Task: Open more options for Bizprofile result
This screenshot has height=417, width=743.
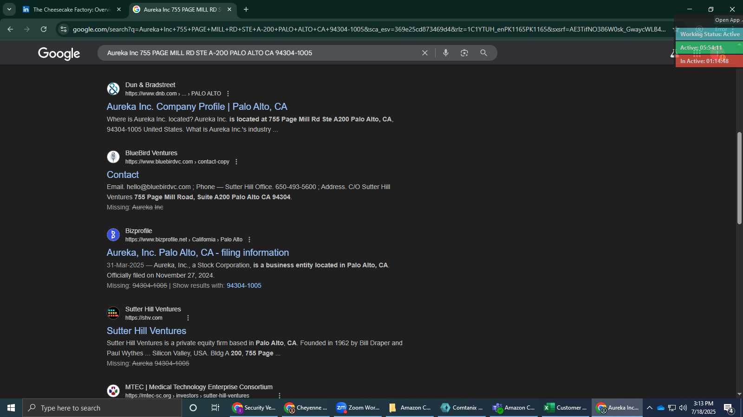Action: pyautogui.click(x=249, y=240)
